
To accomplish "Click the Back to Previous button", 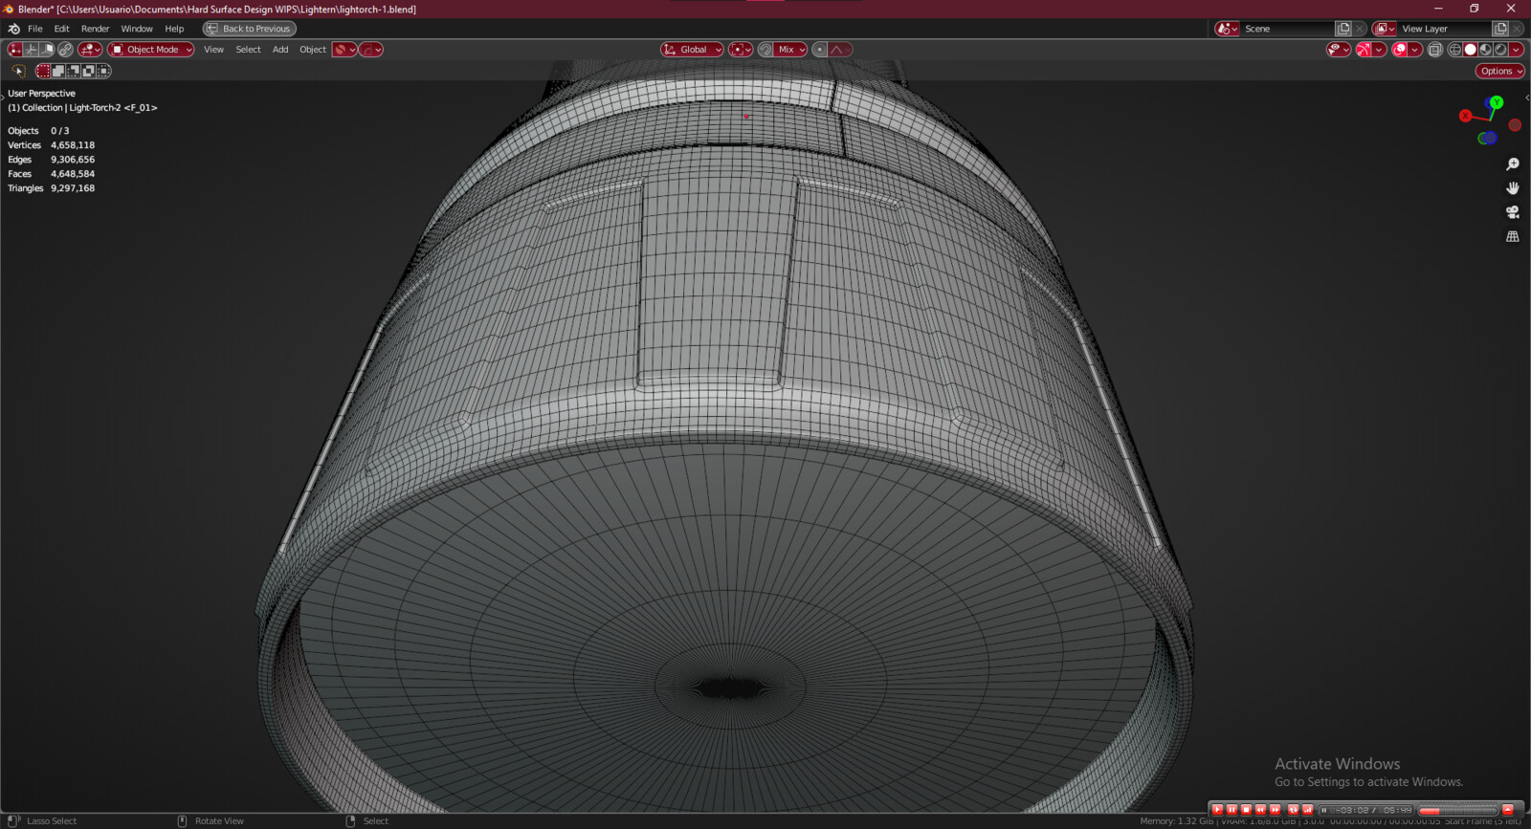I will click(249, 29).
